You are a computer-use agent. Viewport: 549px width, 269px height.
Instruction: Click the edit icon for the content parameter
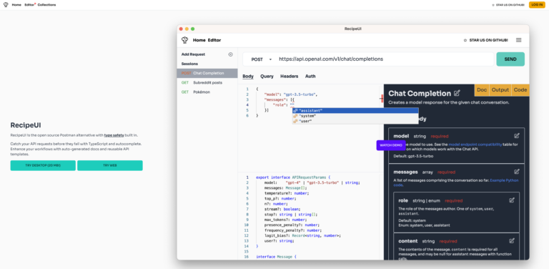(x=512, y=240)
